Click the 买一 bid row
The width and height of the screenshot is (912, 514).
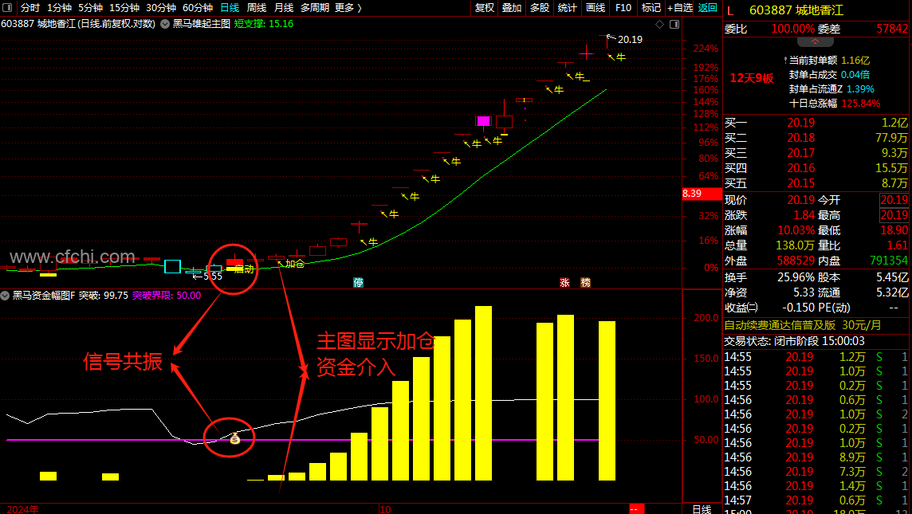click(x=816, y=123)
